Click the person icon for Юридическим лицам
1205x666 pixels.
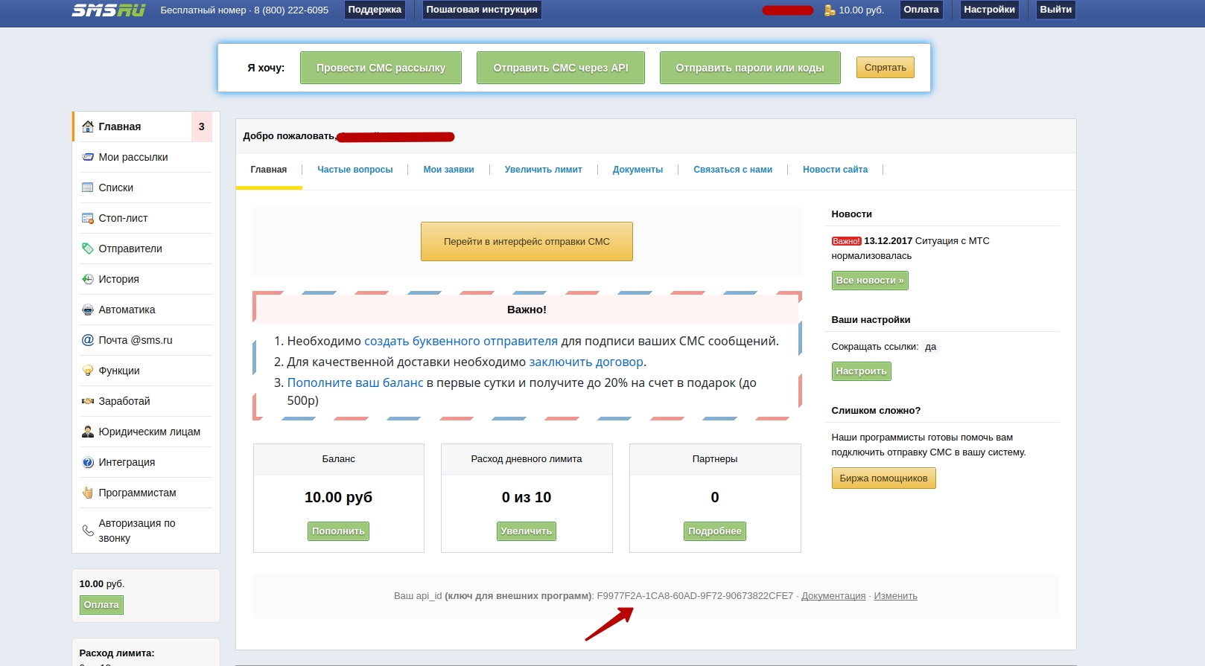[88, 432]
